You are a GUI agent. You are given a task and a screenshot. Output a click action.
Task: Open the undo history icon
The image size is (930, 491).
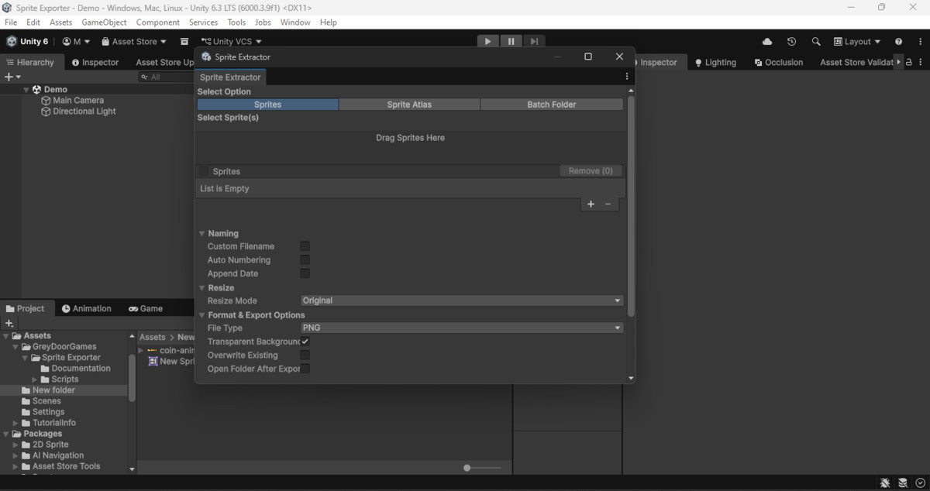[x=791, y=42]
